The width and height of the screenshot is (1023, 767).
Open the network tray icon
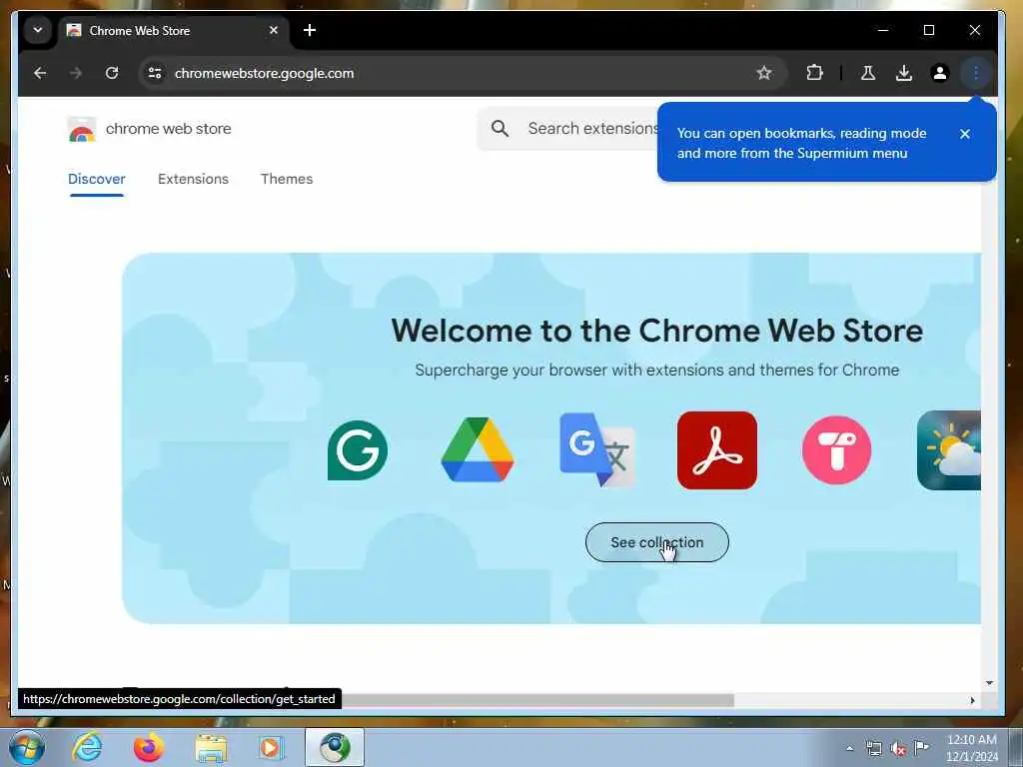point(873,749)
